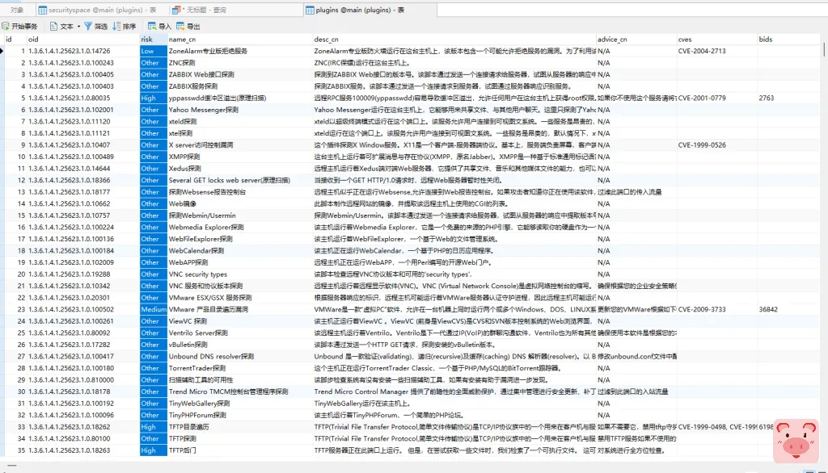
Task: Select the High risk cell of TFTP后门 row 35
Action: tap(153, 450)
